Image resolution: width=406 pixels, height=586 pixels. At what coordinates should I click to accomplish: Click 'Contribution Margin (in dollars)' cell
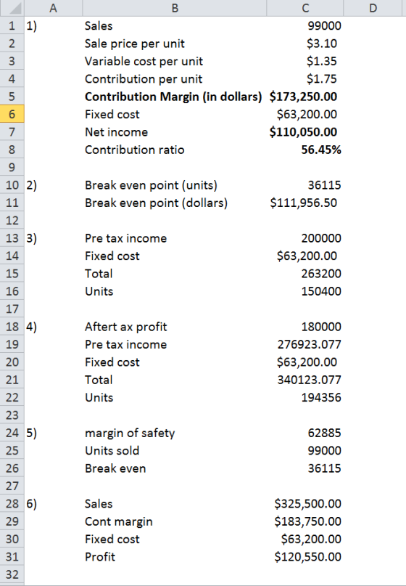coord(175,97)
